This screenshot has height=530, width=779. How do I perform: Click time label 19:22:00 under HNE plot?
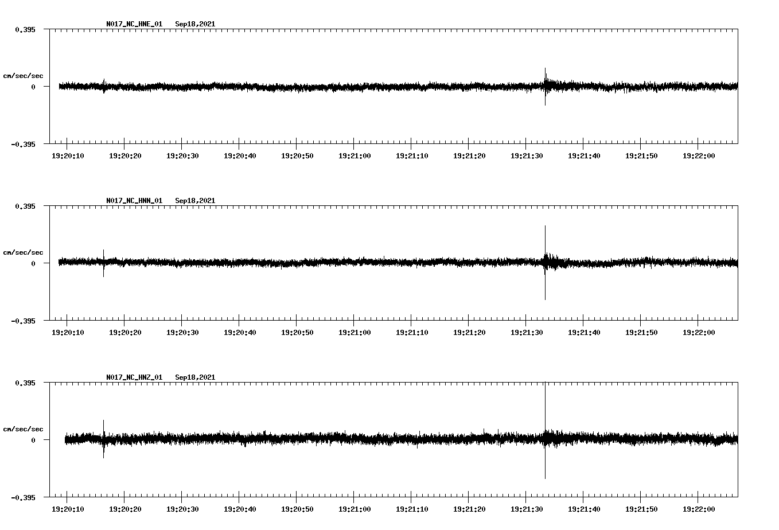(699, 156)
